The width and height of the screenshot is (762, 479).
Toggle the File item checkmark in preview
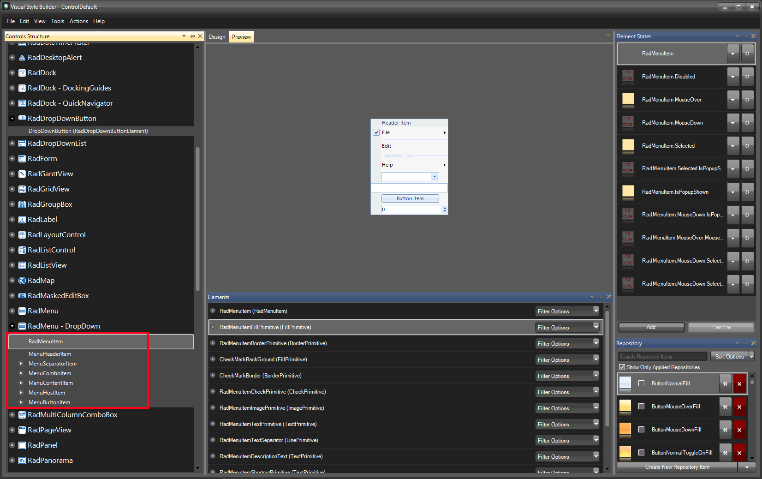(x=376, y=132)
